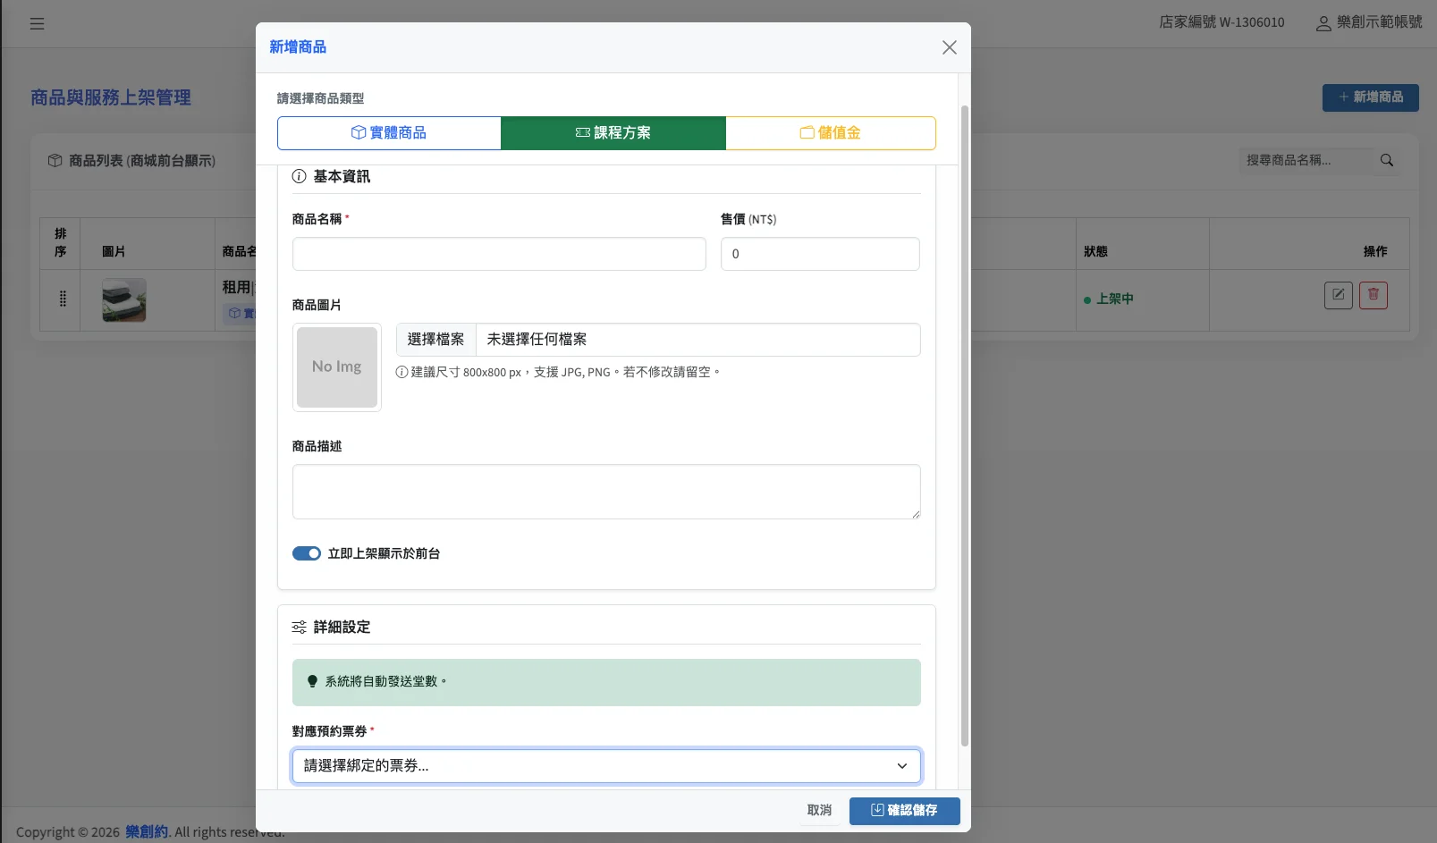Click 取消 to cancel
Screen dimensions: 1437x843
coord(819,810)
